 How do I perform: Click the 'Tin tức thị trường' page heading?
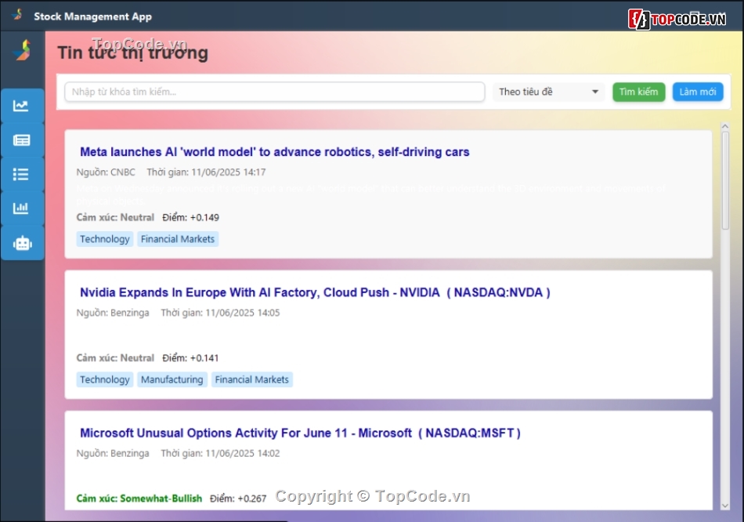[133, 53]
